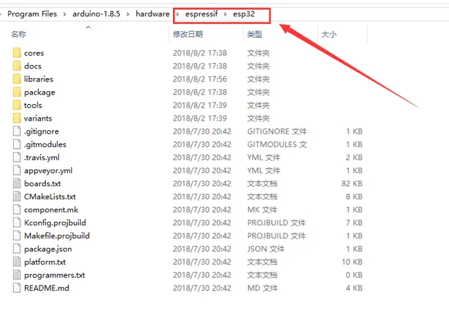Click esp32 in the breadcrumb path

244,14
